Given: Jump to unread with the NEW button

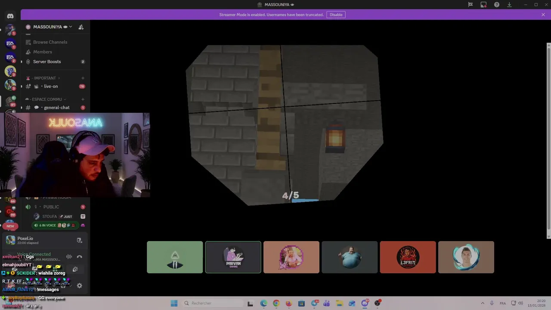Looking at the screenshot, I should tap(10, 226).
